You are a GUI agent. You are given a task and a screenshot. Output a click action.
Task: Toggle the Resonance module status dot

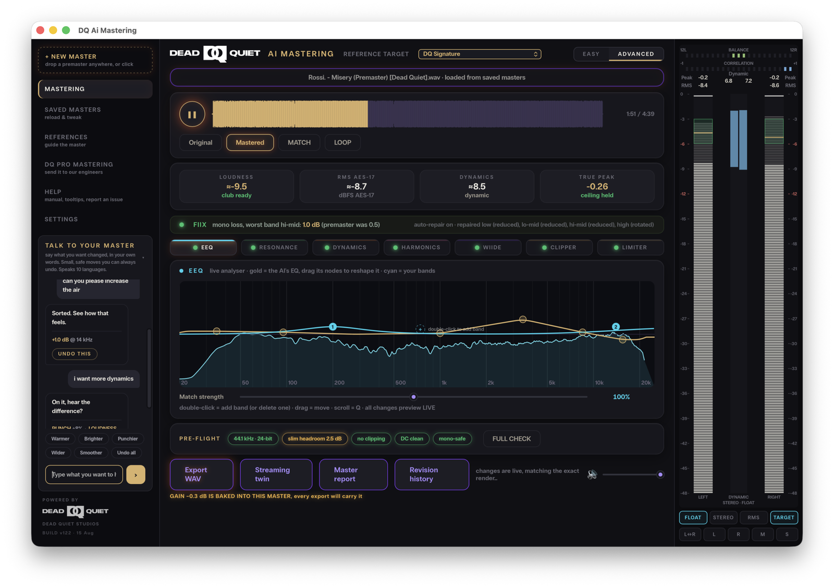253,248
